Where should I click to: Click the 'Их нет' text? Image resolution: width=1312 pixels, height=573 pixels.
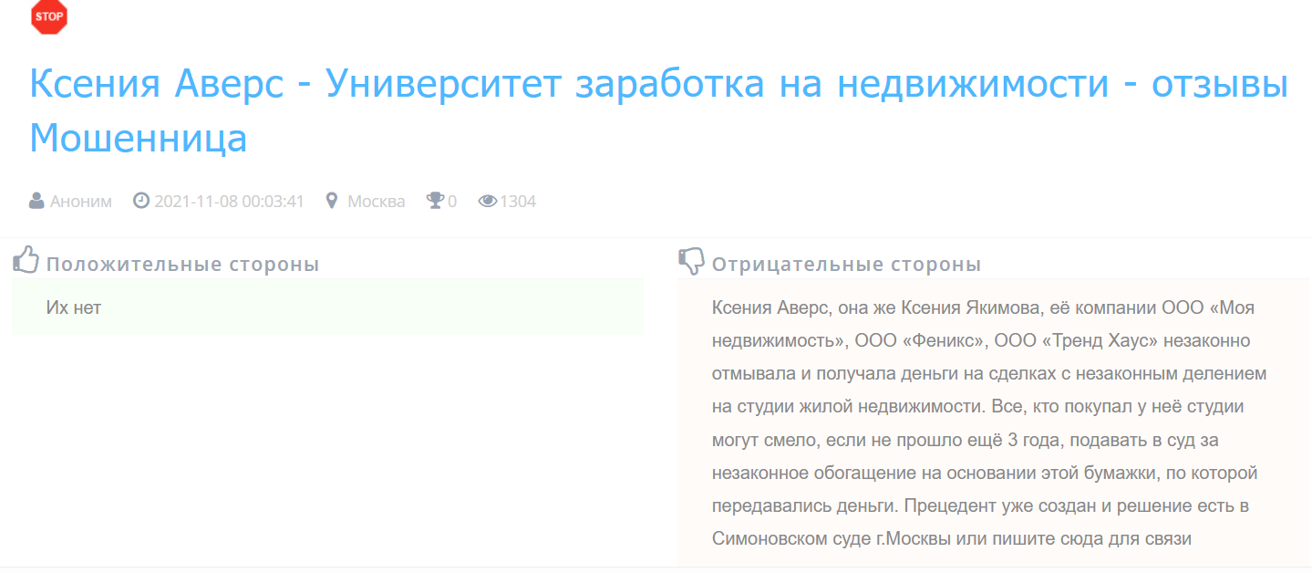[74, 307]
